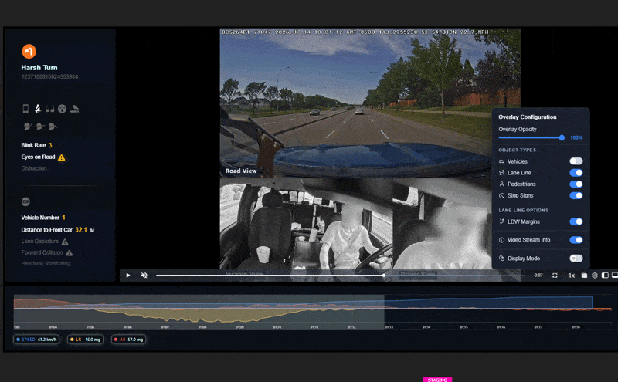
Task: Click the 100% opacity value
Action: [x=576, y=138]
